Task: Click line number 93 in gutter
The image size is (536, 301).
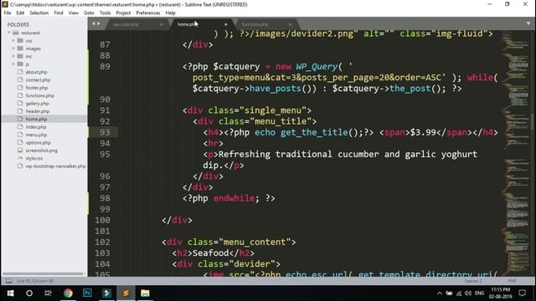Action: click(105, 132)
